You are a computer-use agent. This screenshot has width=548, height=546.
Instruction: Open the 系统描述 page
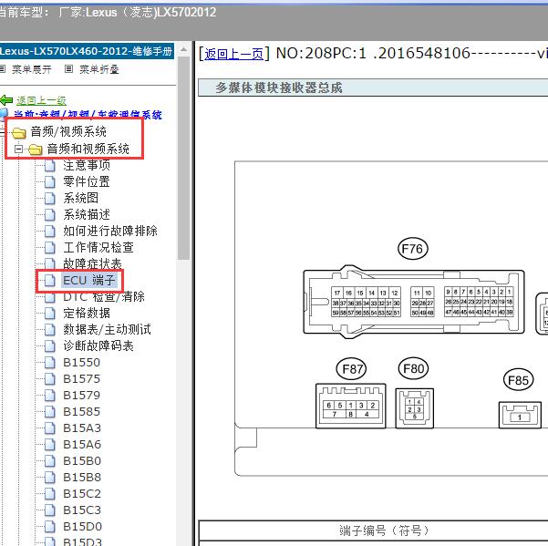[x=87, y=214]
